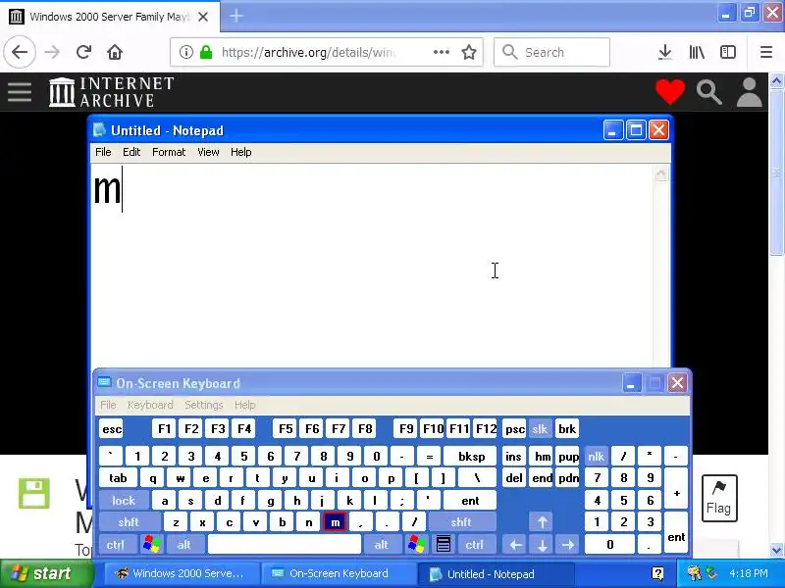
Task: Click the browser page scrollbar down arrow
Action: (776, 551)
